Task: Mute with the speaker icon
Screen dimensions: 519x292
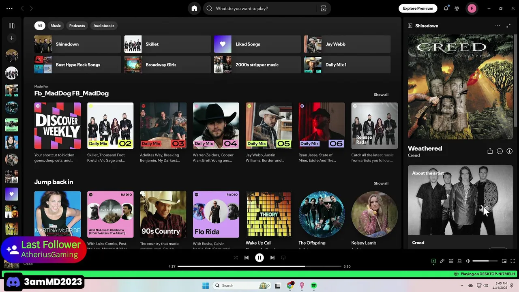Action: pos(468,261)
